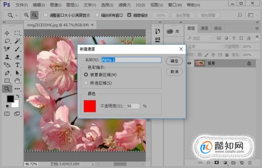Reset default foreground and background colors

point(8,106)
